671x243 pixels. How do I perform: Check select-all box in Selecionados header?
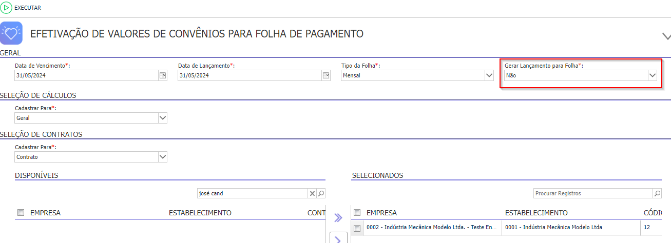(x=357, y=213)
